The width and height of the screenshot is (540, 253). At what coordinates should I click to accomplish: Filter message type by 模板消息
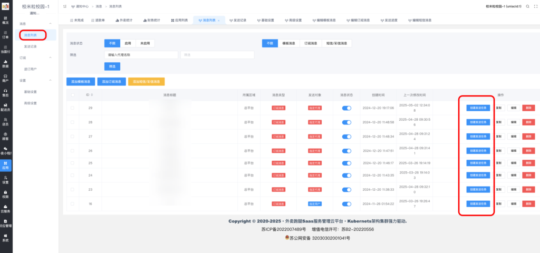point(288,43)
